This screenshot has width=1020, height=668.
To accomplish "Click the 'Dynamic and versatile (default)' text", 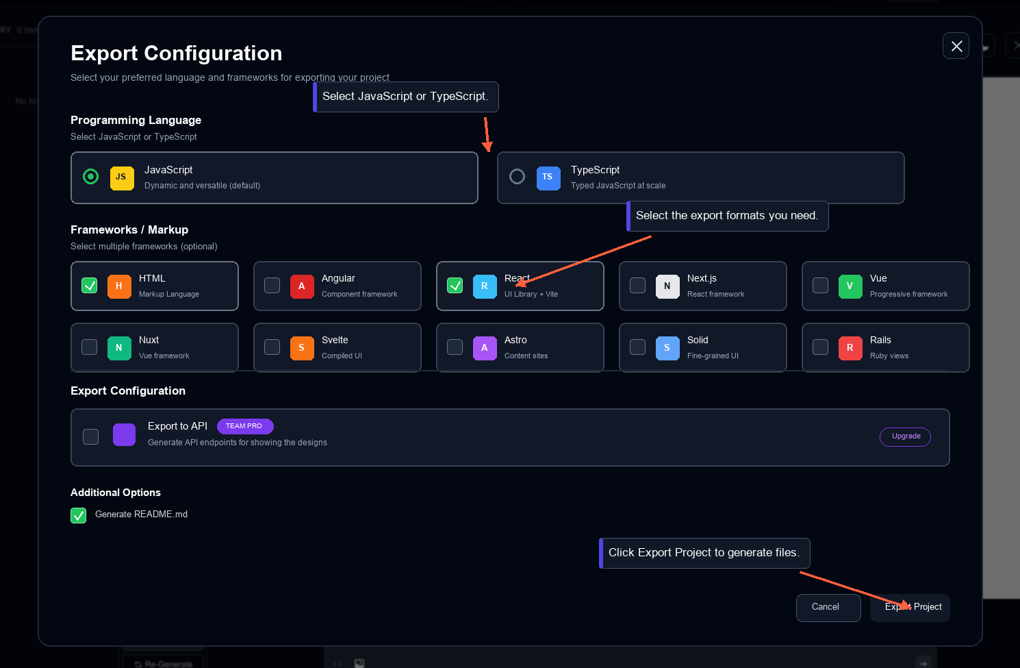I will pyautogui.click(x=202, y=186).
